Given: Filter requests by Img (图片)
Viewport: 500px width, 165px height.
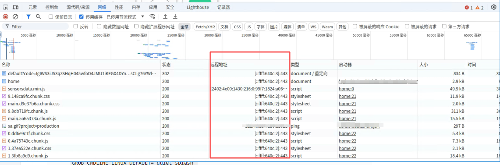Looking at the screenshot, I should pyautogui.click(x=274, y=27).
